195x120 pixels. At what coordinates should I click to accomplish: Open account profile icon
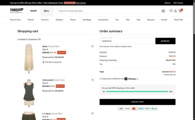pyautogui.click(x=175, y=11)
